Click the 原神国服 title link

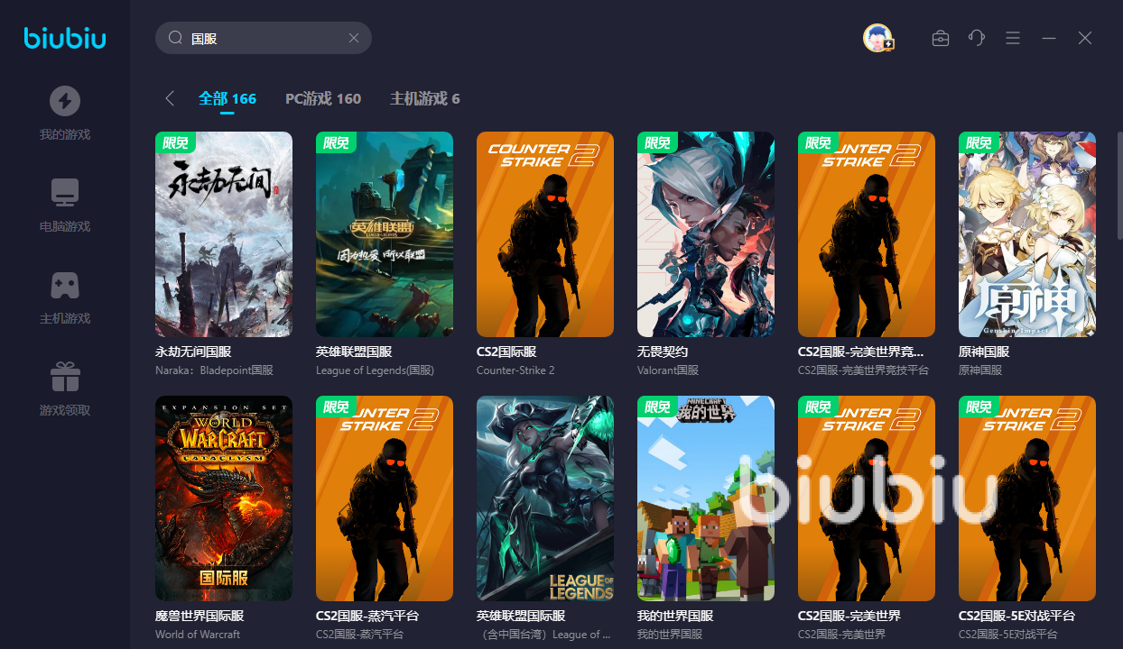(x=984, y=352)
